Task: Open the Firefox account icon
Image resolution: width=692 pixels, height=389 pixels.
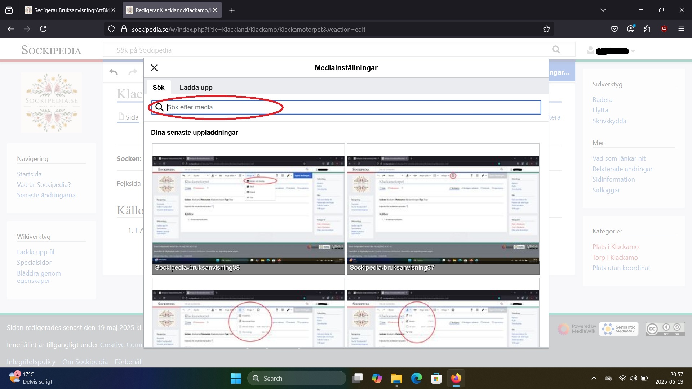Action: (x=631, y=29)
